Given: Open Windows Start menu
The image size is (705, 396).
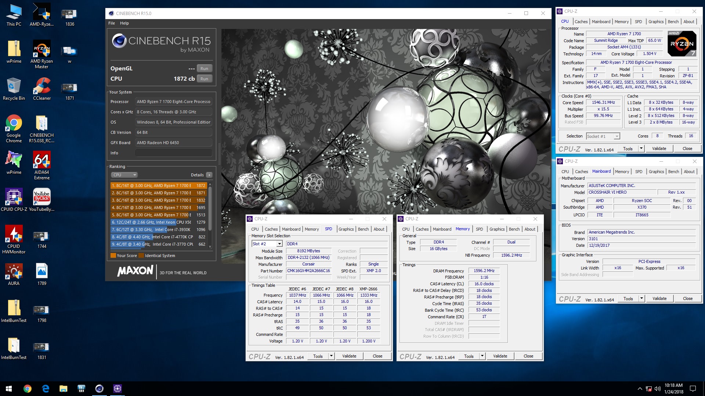Looking at the screenshot, I should pos(9,389).
